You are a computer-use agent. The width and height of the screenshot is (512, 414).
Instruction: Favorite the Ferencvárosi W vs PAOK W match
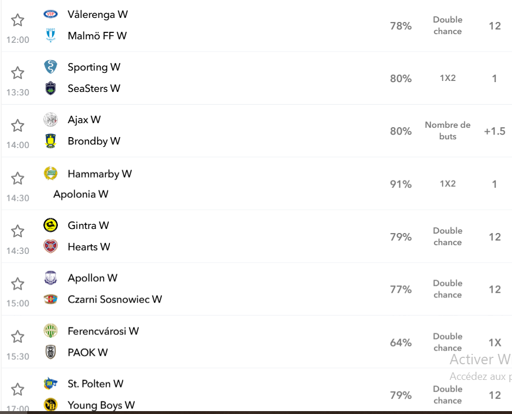coord(17,337)
